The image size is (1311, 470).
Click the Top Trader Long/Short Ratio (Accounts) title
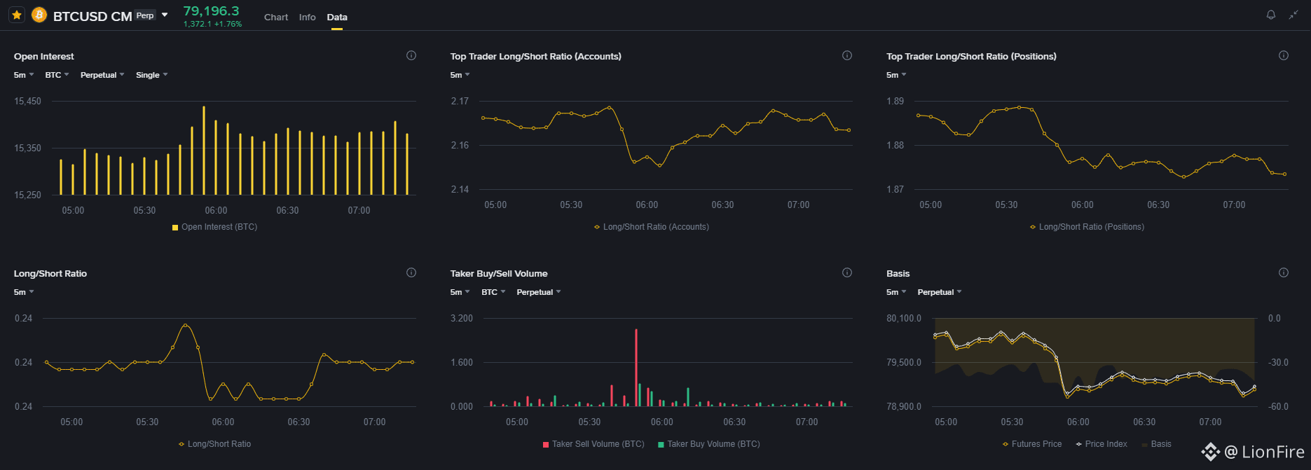click(x=535, y=56)
